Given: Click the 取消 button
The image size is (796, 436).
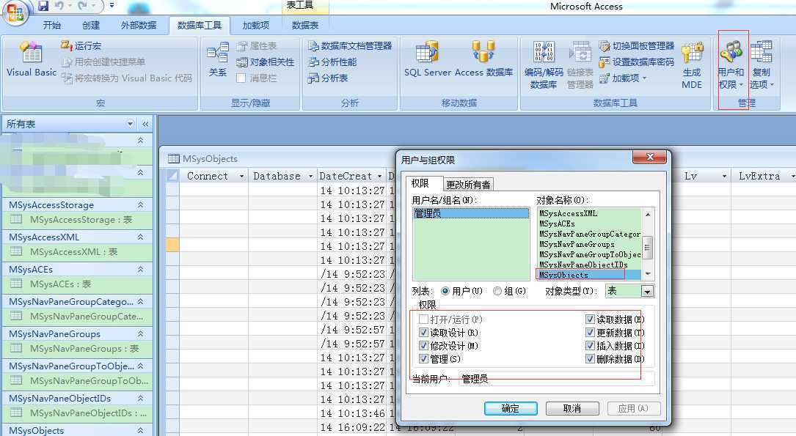Looking at the screenshot, I should coord(572,408).
